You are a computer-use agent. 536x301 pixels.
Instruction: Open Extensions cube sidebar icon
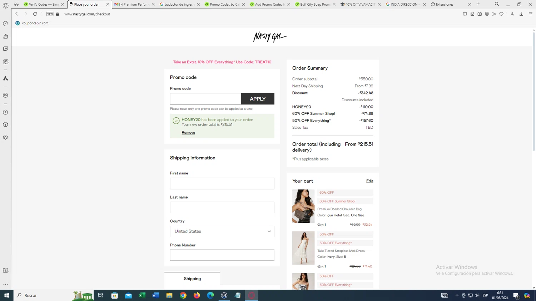[5, 125]
